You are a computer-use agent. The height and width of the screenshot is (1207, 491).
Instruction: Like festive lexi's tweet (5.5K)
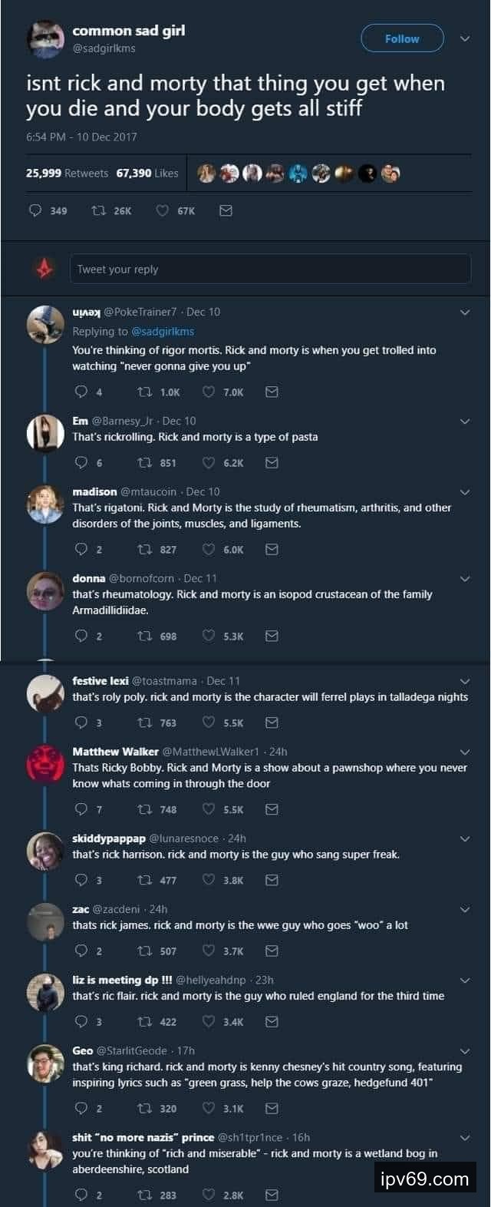pos(209,723)
